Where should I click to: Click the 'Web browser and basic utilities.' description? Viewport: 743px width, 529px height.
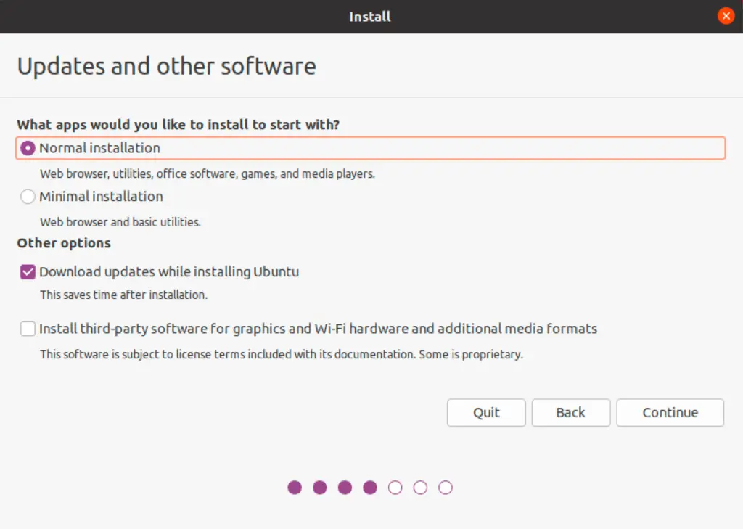tap(120, 222)
